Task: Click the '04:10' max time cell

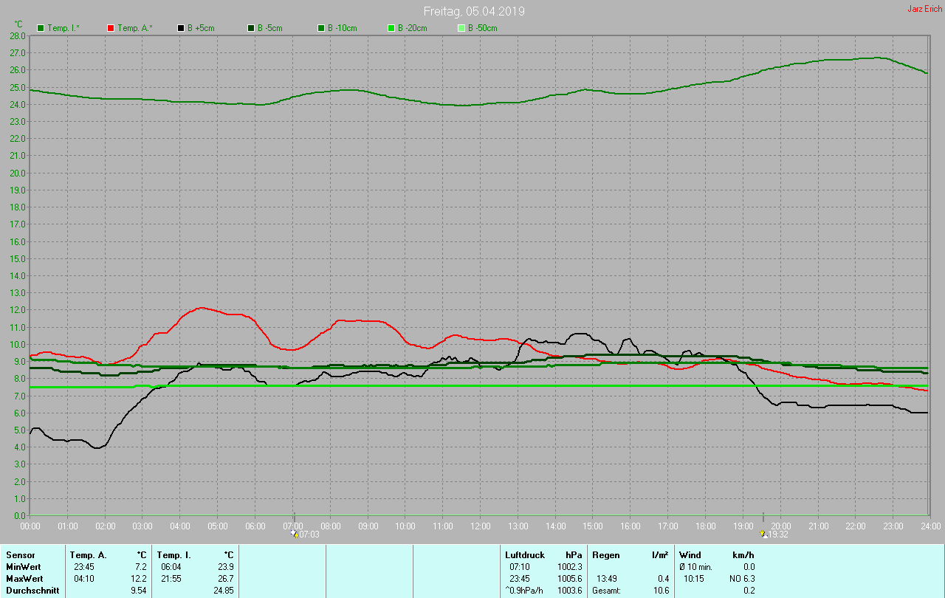Action: pyautogui.click(x=83, y=578)
